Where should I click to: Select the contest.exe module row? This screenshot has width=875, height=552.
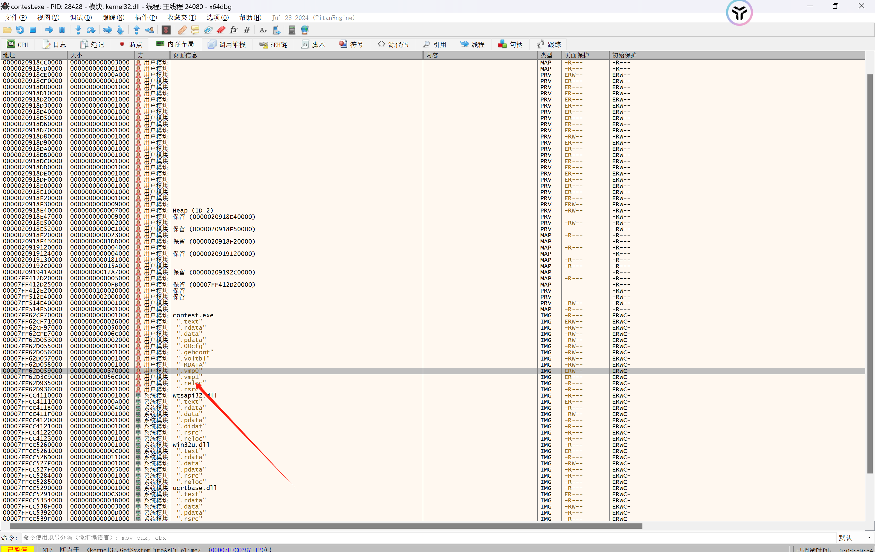(432, 315)
